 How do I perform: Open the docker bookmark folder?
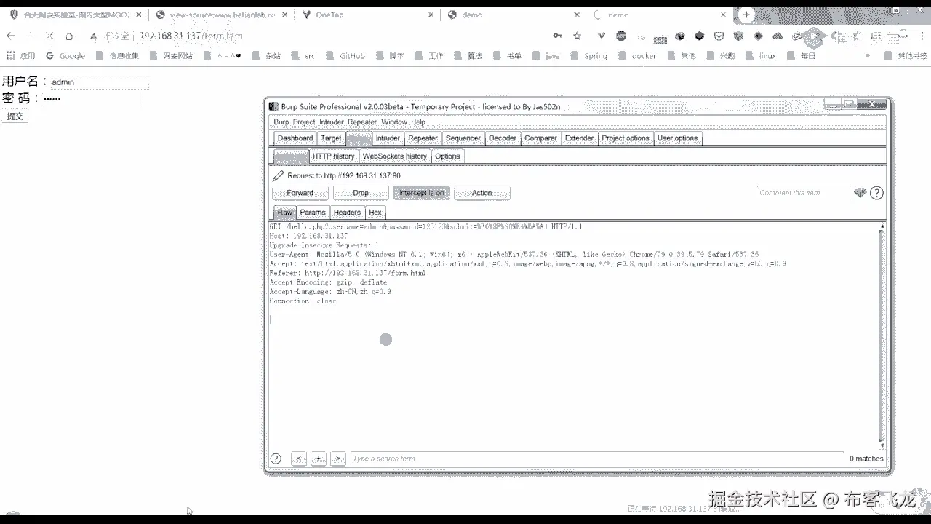(637, 55)
